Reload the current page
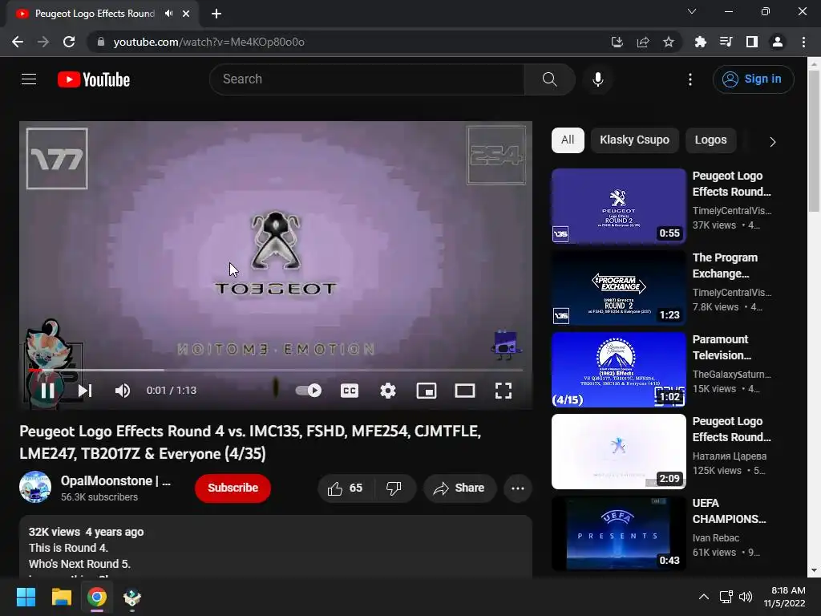This screenshot has height=616, width=821. click(x=69, y=42)
